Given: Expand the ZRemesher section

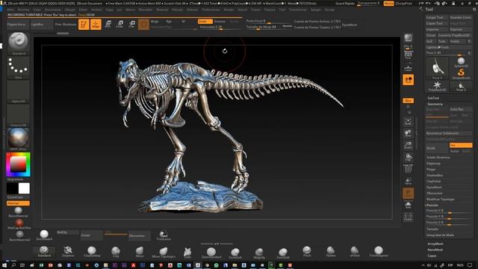Looking at the screenshot, I should [x=435, y=193].
